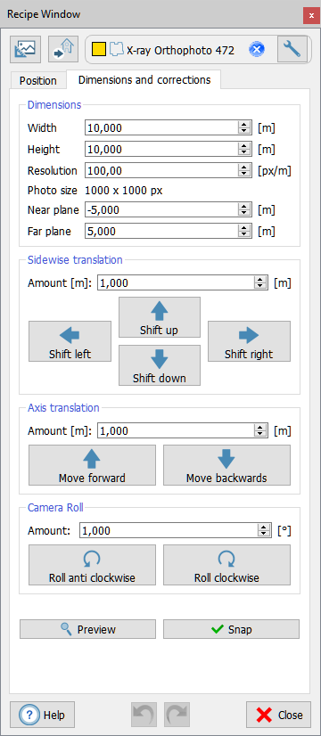Remove orthophoto with blue X icon
Image resolution: width=321 pixels, height=736 pixels.
click(257, 49)
